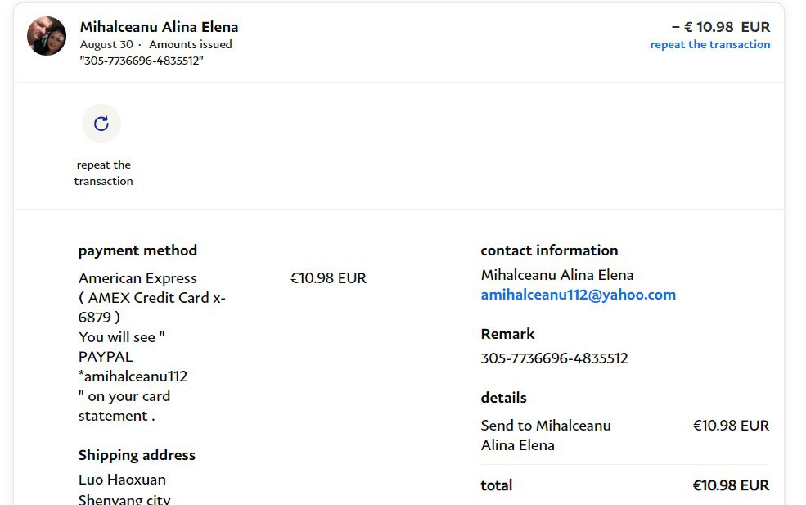
Task: Click the blue repeat the transaction link
Action: (709, 45)
